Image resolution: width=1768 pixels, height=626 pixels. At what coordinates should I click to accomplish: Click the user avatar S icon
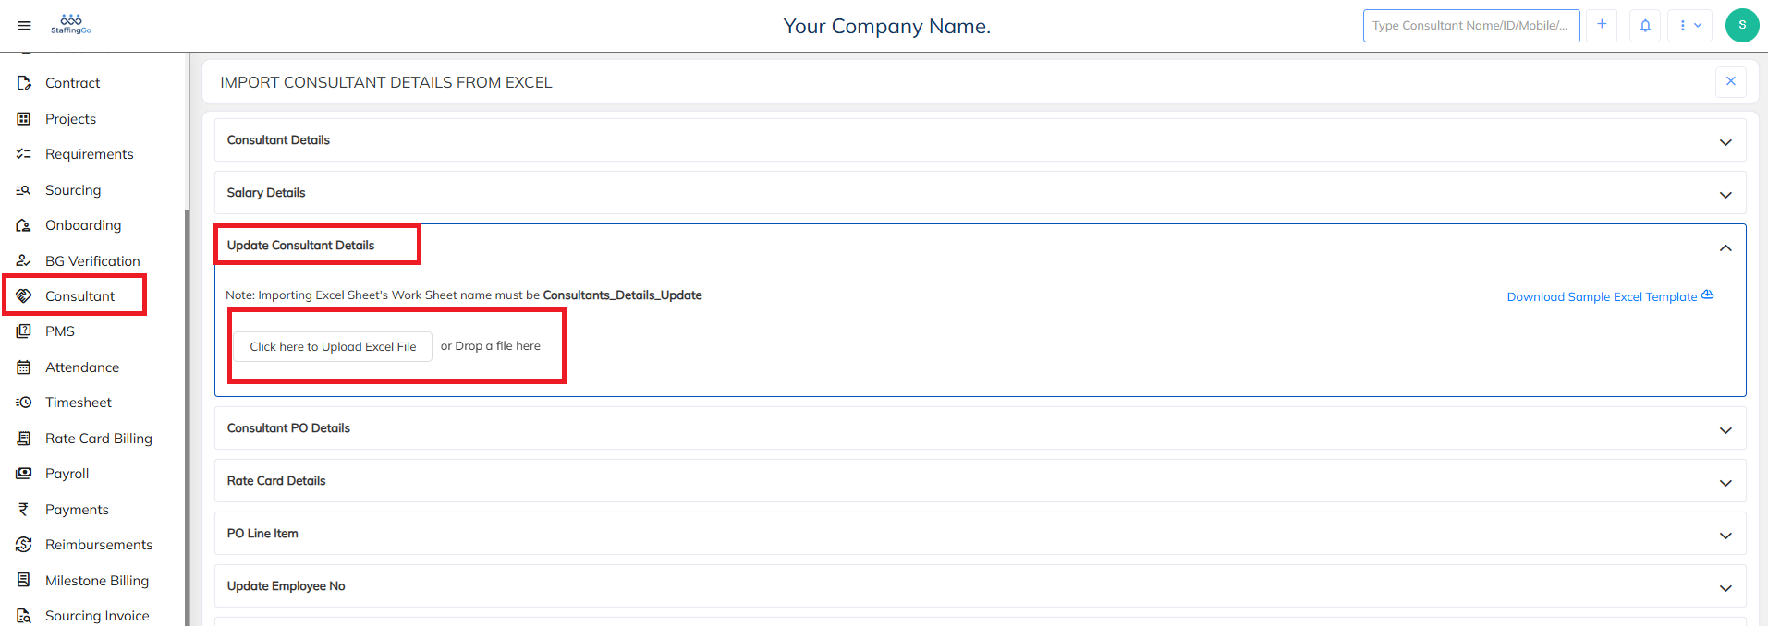click(1741, 25)
